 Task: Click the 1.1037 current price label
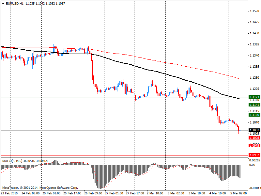[254, 130]
